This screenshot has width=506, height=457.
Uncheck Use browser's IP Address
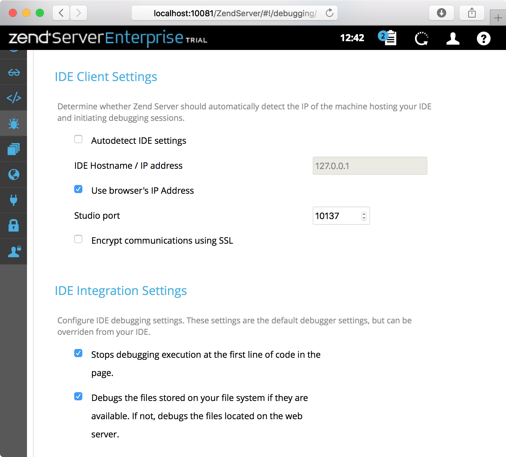click(78, 189)
